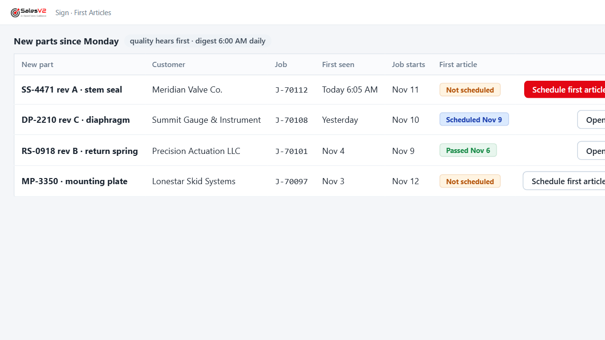Click the 'Yesterday' first seen value
The image size is (605, 340).
(x=340, y=119)
